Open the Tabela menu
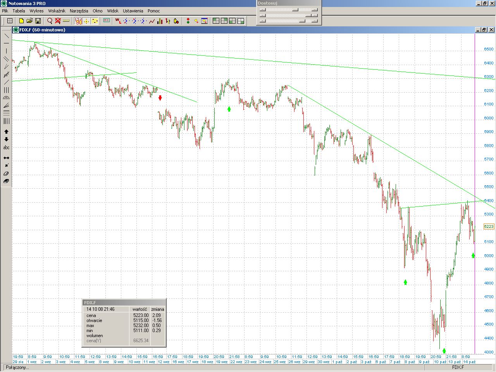This screenshot has width=496, height=372. click(19, 11)
